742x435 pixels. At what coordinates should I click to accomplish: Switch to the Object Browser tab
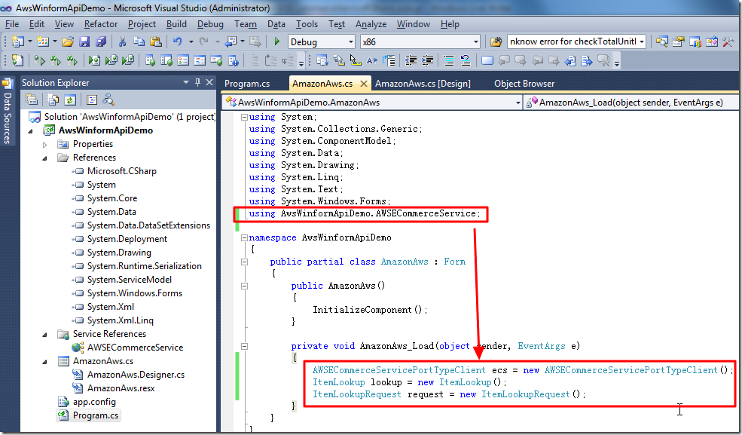point(524,84)
